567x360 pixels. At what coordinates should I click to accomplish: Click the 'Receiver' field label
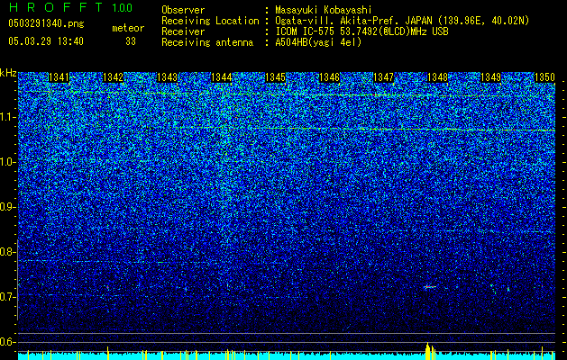[183, 31]
